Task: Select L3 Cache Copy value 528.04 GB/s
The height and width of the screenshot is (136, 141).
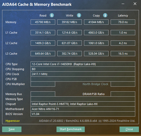Action: coord(96,54)
